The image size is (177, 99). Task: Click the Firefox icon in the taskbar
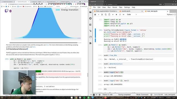coord(105,98)
